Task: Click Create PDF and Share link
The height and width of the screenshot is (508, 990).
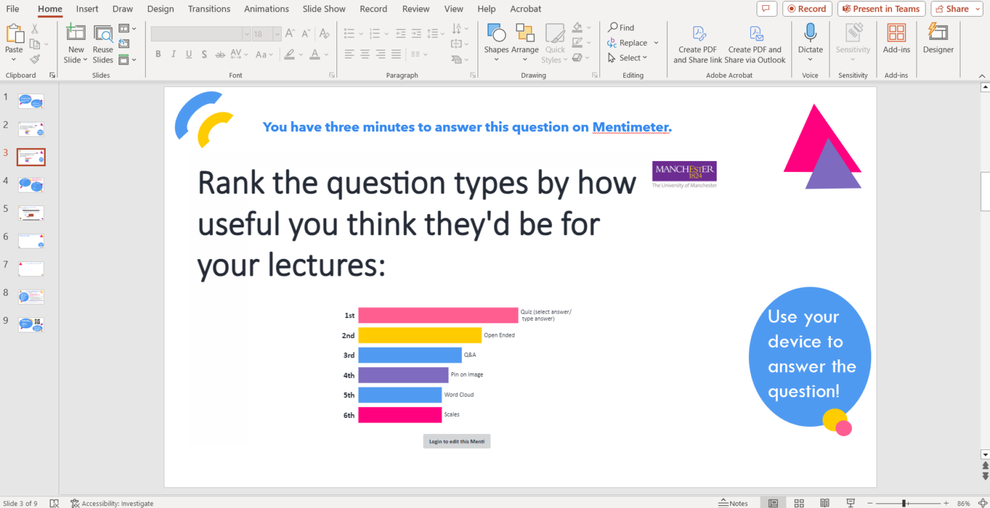Action: click(x=698, y=42)
